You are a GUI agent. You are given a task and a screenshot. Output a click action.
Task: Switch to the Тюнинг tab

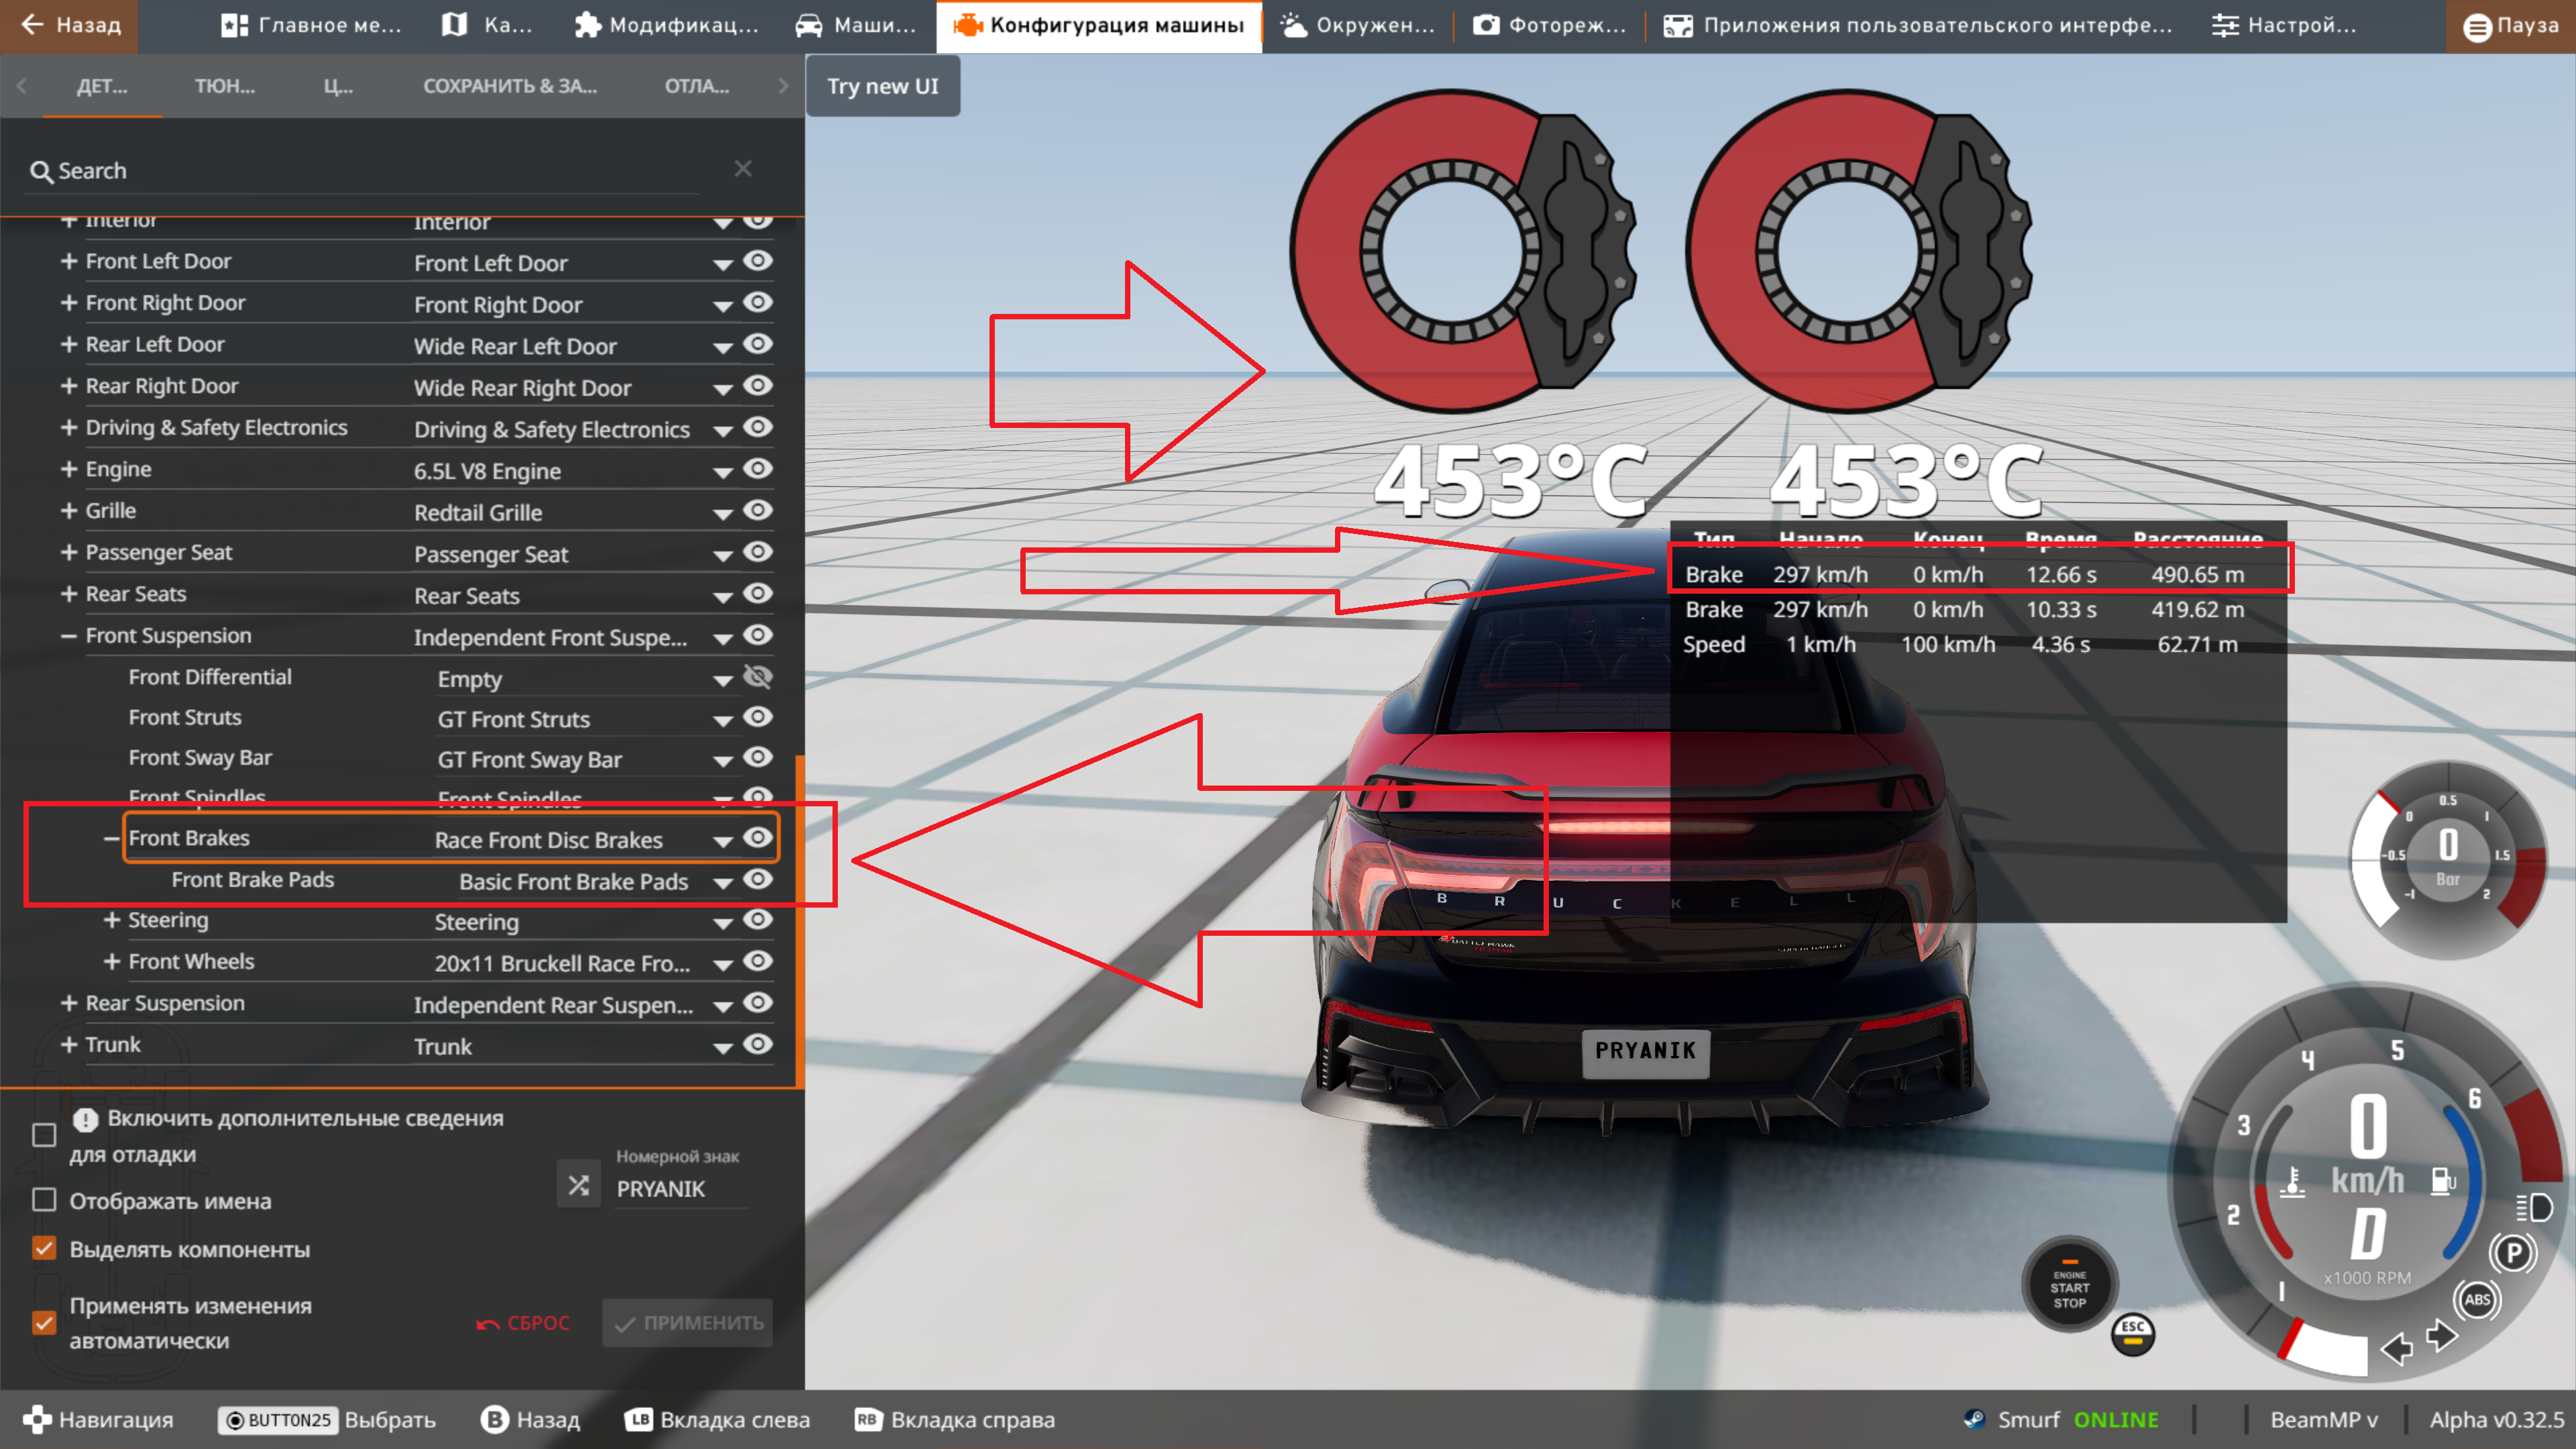[224, 86]
